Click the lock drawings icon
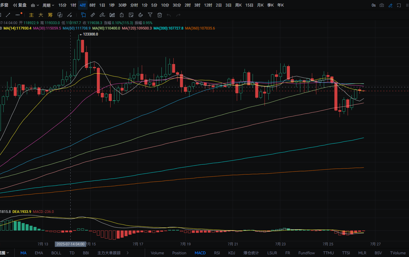Image resolution: width=409 pixels, height=257 pixels. point(122,15)
